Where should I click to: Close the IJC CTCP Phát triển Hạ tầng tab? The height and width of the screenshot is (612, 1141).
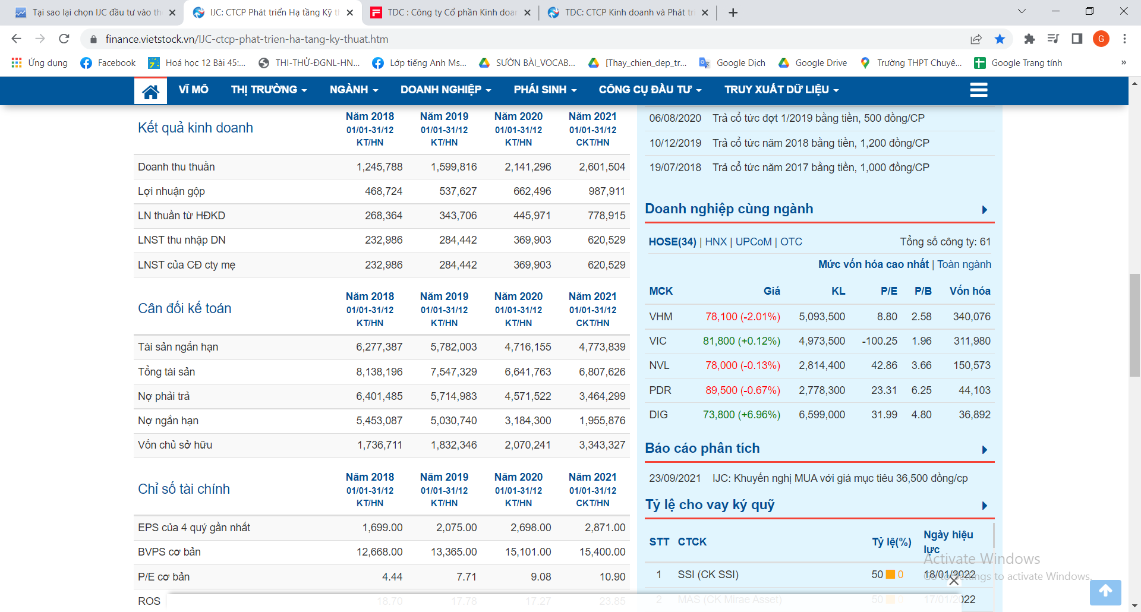[x=349, y=12]
